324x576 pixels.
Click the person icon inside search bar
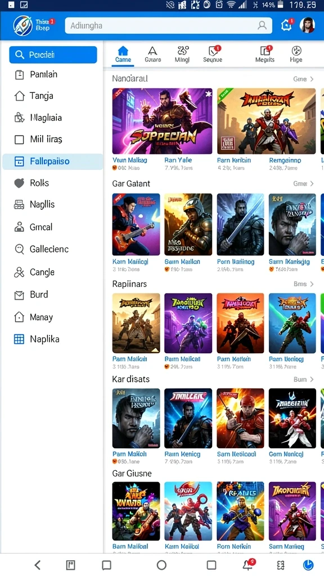(262, 25)
